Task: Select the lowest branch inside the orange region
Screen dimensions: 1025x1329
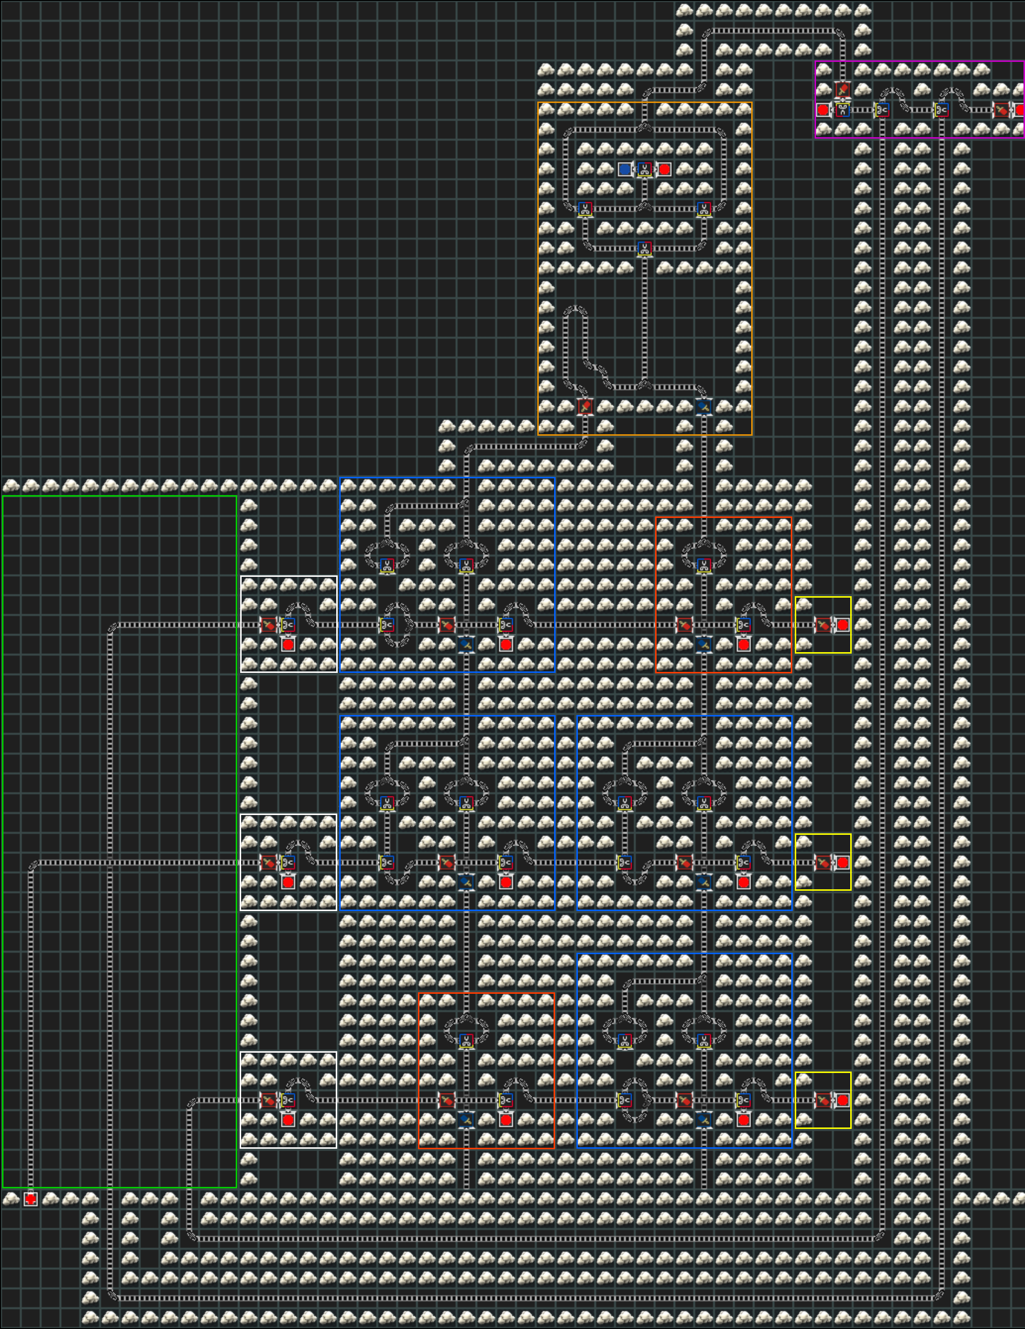Action: pyautogui.click(x=645, y=248)
